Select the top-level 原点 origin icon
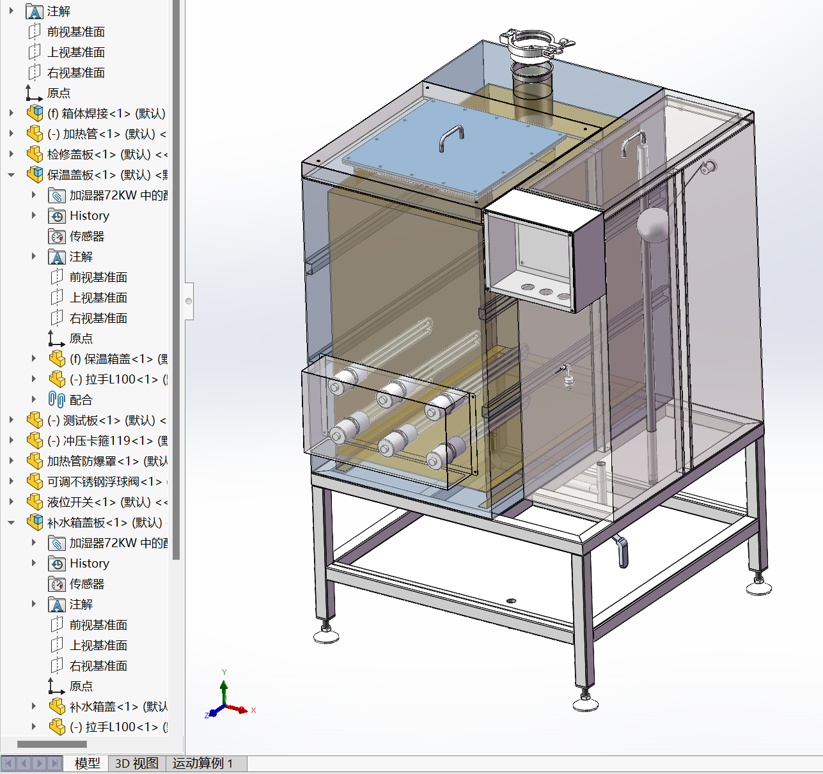This screenshot has height=774, width=823. tap(35, 93)
